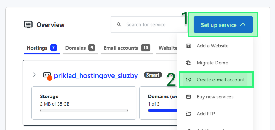Screen dimensions: 275x130
Task: Open the Email accounts tab
Action: (x=127, y=48)
